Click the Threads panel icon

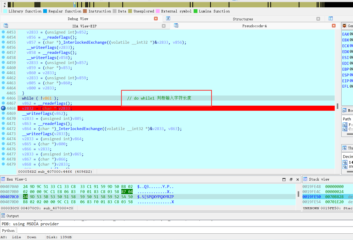coord(344,148)
